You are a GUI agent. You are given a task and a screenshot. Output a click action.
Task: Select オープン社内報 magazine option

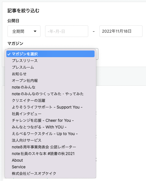coord(50,81)
